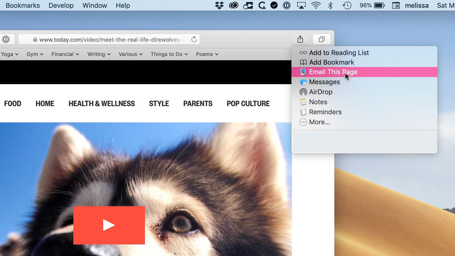The height and width of the screenshot is (256, 455).
Task: Click the AirDrop radar icon
Action: click(x=303, y=92)
